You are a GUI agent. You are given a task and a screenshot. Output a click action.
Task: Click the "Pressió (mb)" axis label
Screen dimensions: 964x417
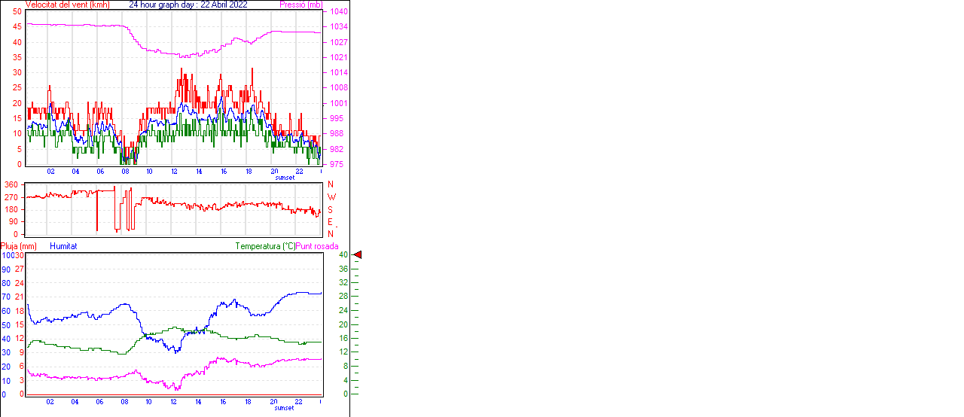(x=300, y=5)
